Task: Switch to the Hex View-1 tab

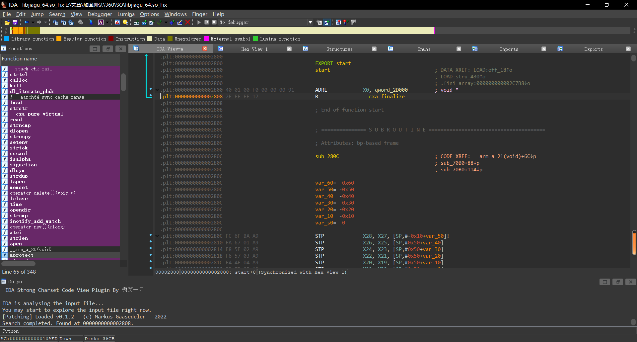Action: tap(254, 49)
